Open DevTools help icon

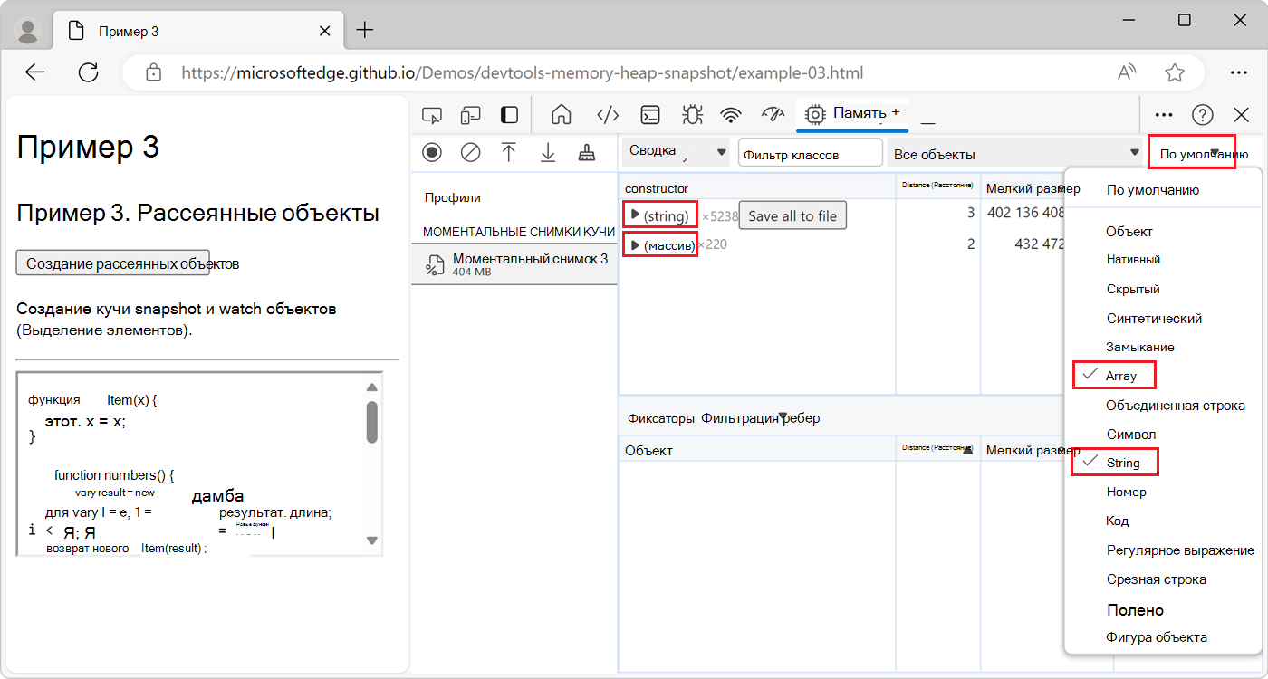coord(1203,115)
